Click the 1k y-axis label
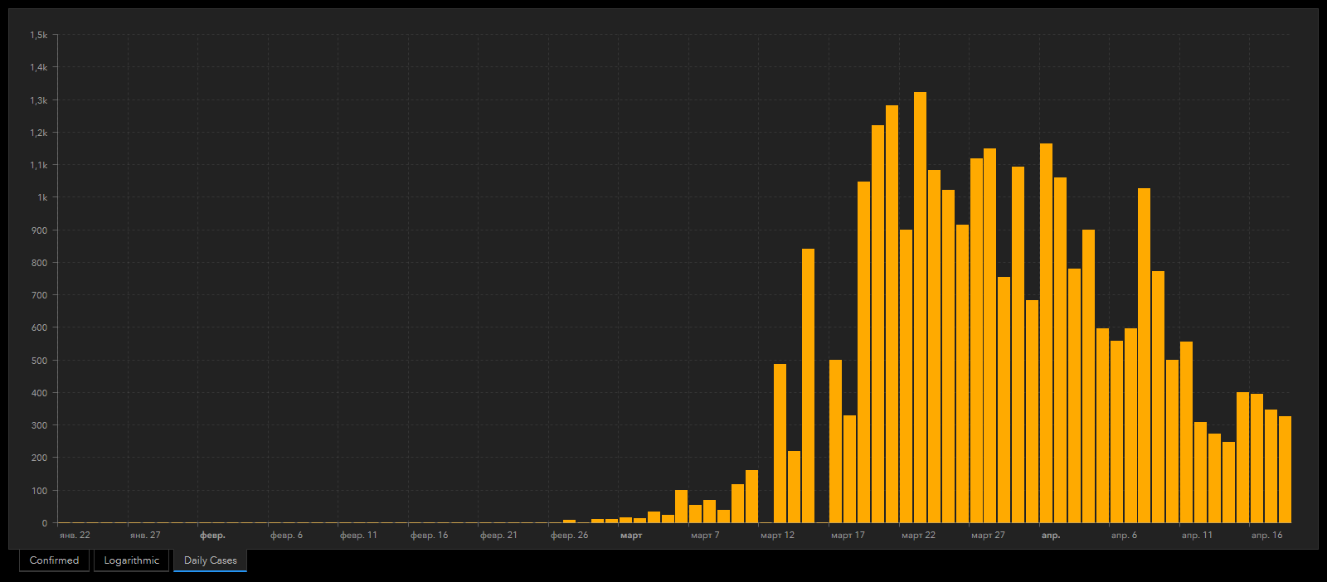The width and height of the screenshot is (1327, 582). (41, 197)
